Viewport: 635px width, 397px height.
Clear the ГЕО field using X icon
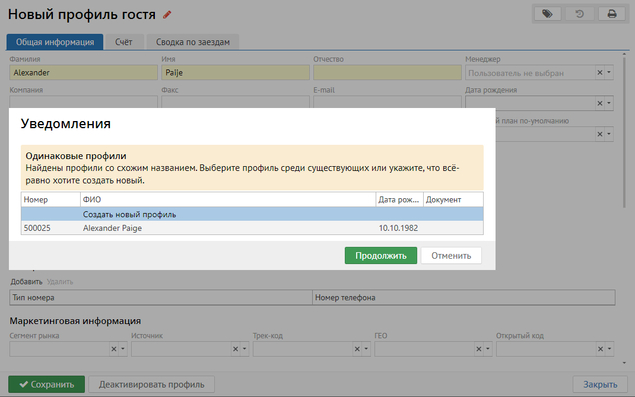[479, 349]
